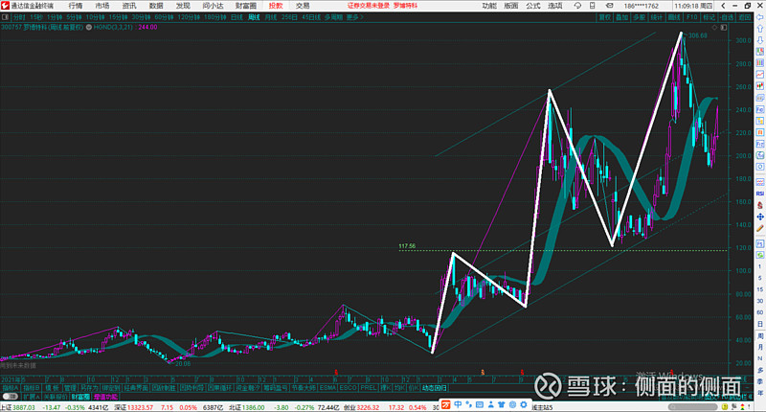
Task: Click the 复权 button
Action: point(605,17)
